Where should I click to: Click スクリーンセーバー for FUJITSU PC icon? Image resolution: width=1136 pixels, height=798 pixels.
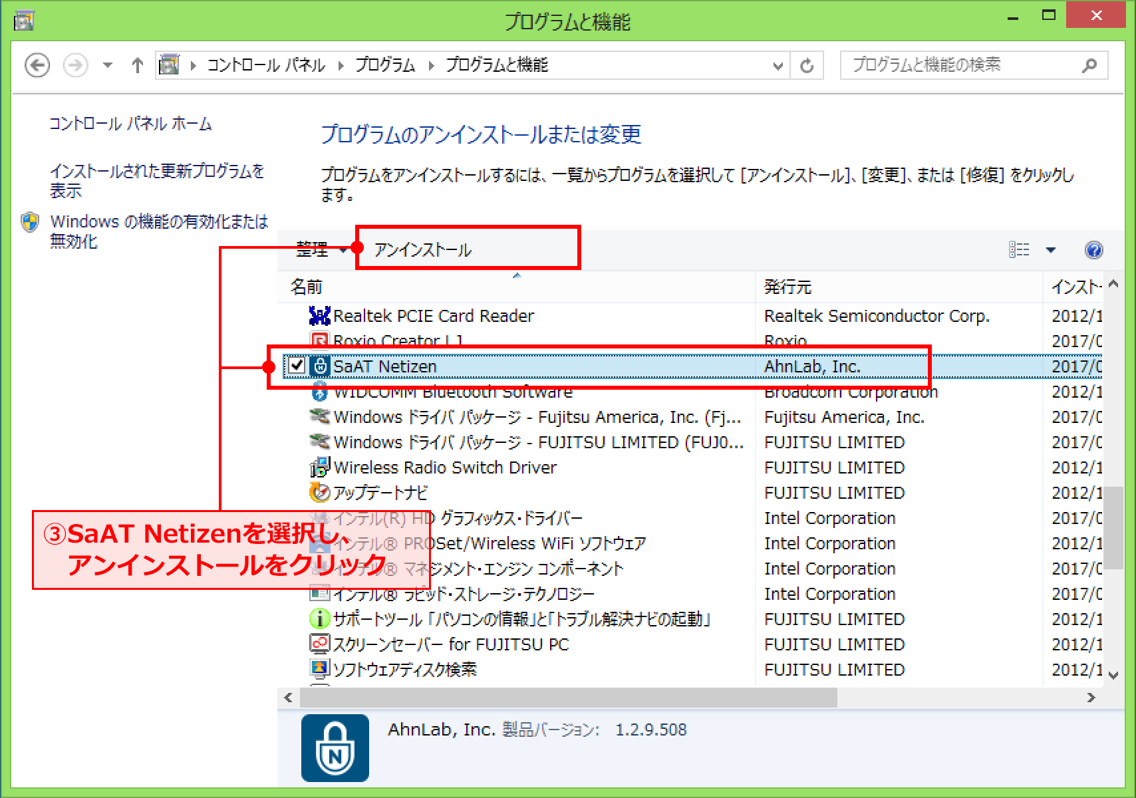320,644
